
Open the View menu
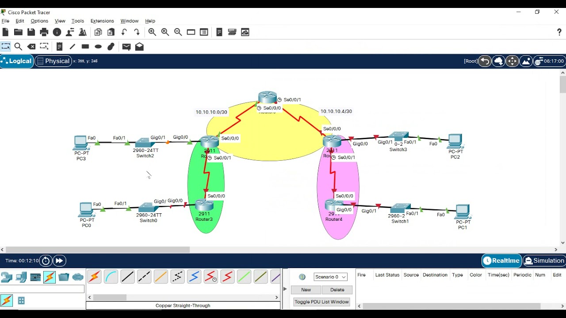pos(60,21)
